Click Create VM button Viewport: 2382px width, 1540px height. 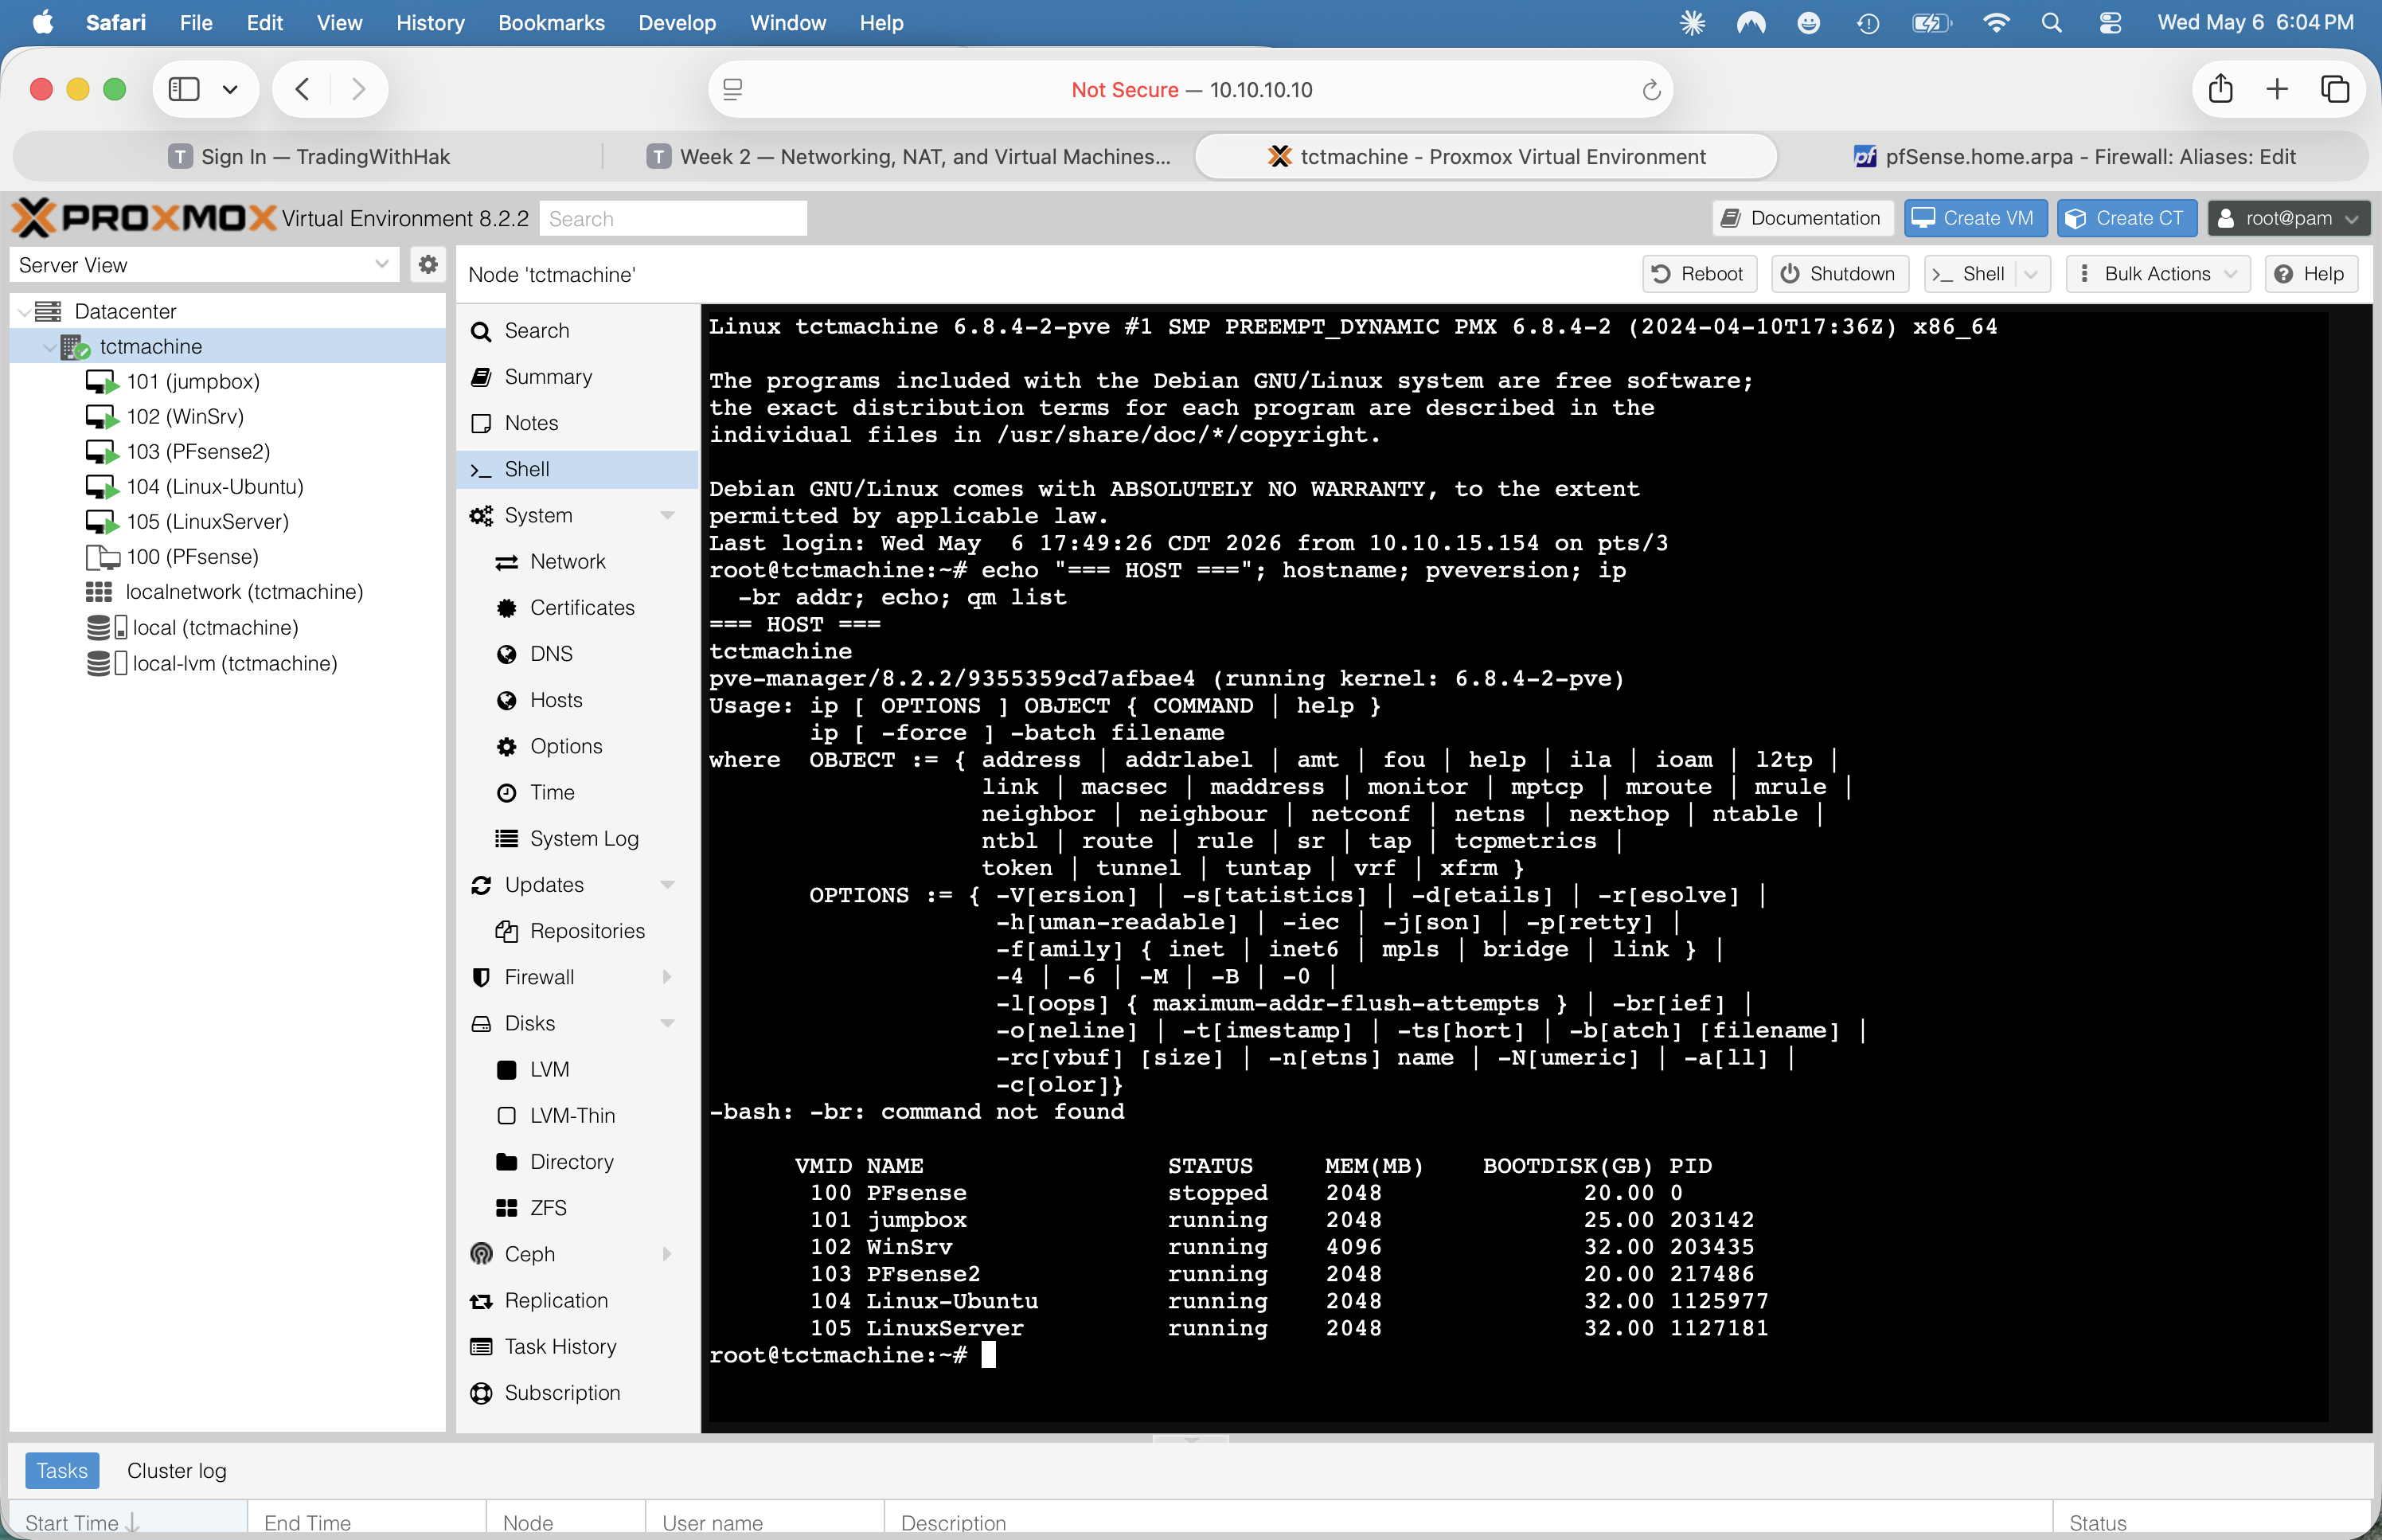pos(1974,218)
